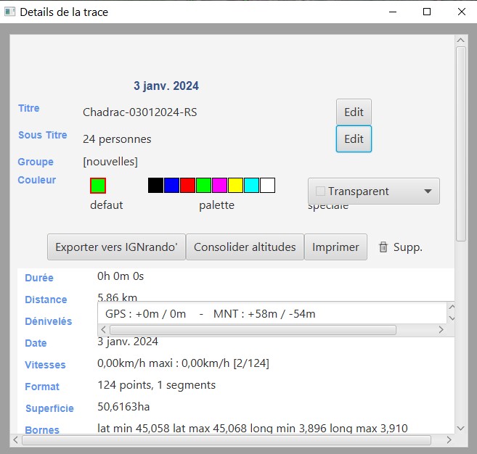
Task: Pick the white palette swatch
Action: point(267,185)
